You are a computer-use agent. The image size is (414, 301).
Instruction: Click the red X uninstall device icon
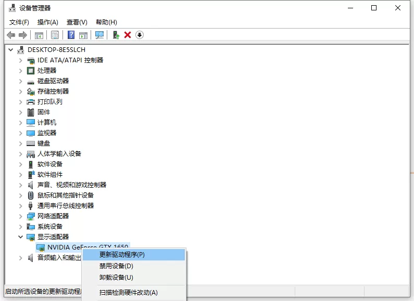pos(128,35)
